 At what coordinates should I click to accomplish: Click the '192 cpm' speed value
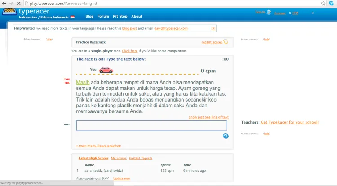pos(167,171)
